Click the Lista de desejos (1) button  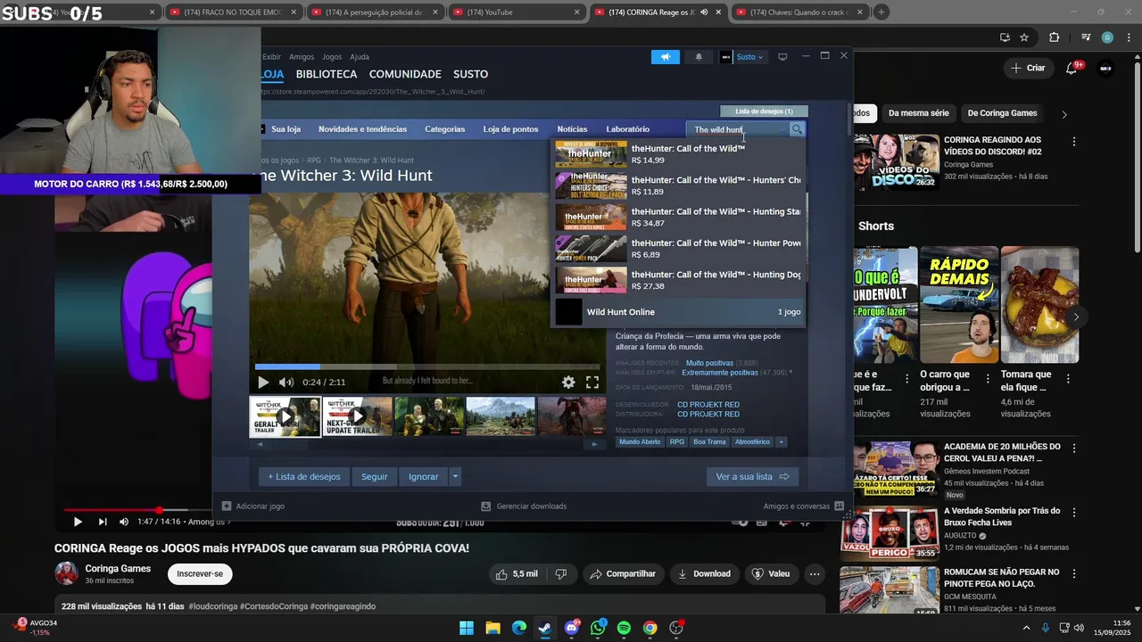point(764,111)
